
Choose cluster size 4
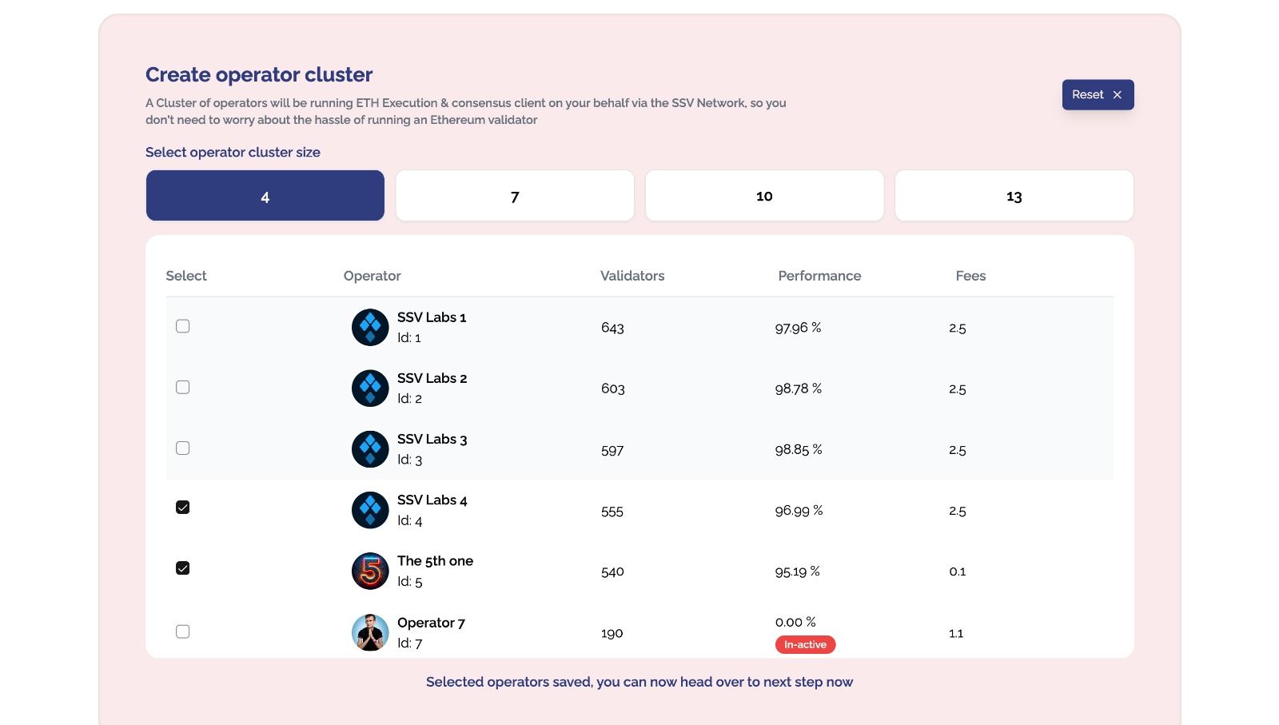point(265,196)
